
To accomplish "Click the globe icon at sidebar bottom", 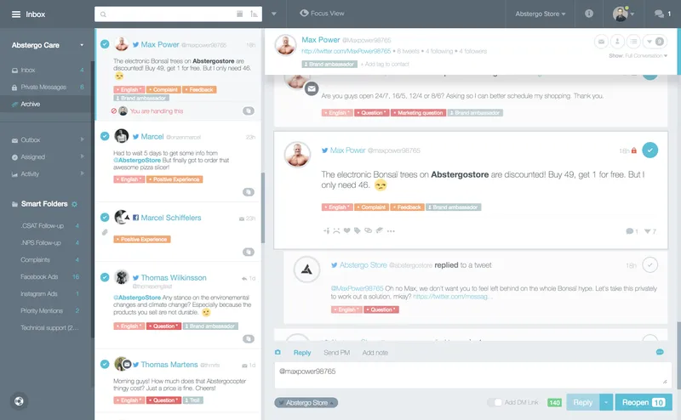I will point(19,401).
